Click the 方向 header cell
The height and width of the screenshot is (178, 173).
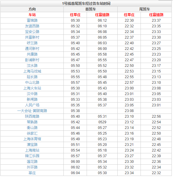pyautogui.click(x=32, y=9)
